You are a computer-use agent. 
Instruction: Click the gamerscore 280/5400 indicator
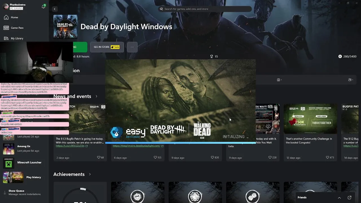coord(347,56)
